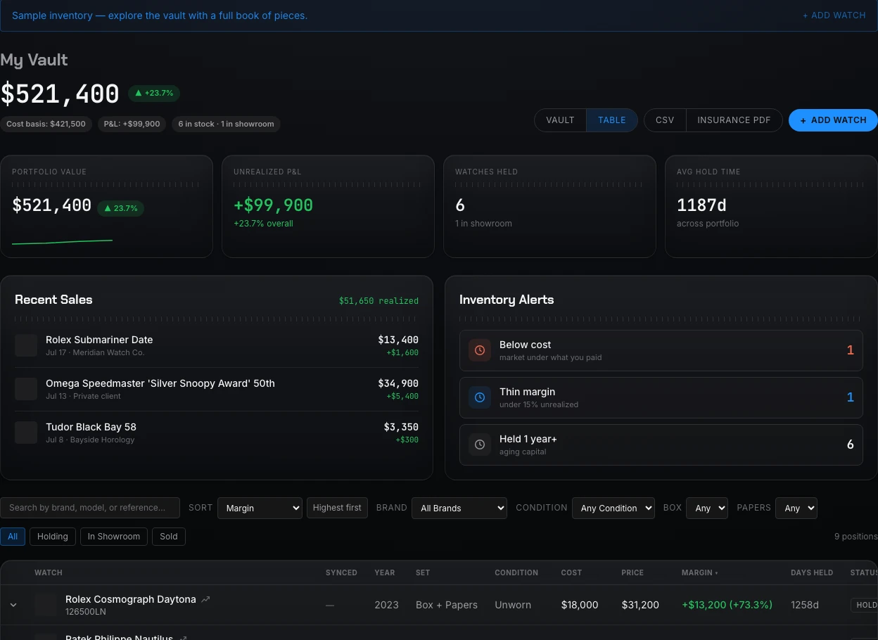878x640 pixels.
Task: Click the search by brand or model field
Action: click(90, 508)
